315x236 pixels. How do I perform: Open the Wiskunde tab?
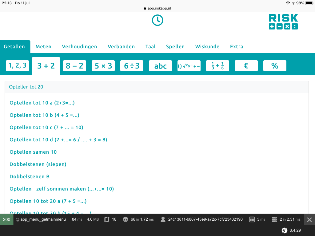[x=207, y=47]
